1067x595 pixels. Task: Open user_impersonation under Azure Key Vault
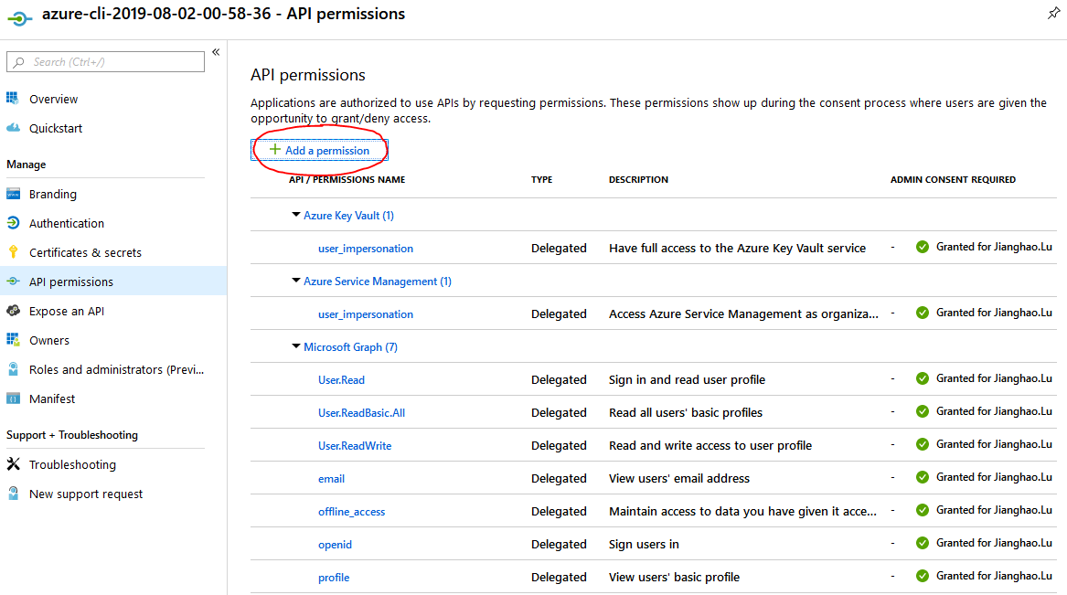pos(366,249)
